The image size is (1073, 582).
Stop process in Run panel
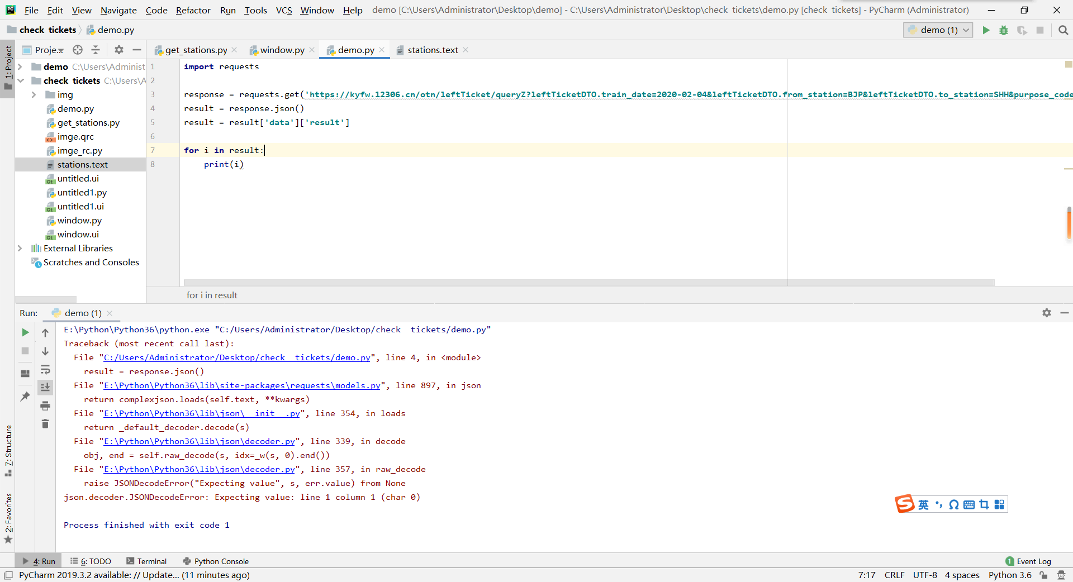coord(25,351)
